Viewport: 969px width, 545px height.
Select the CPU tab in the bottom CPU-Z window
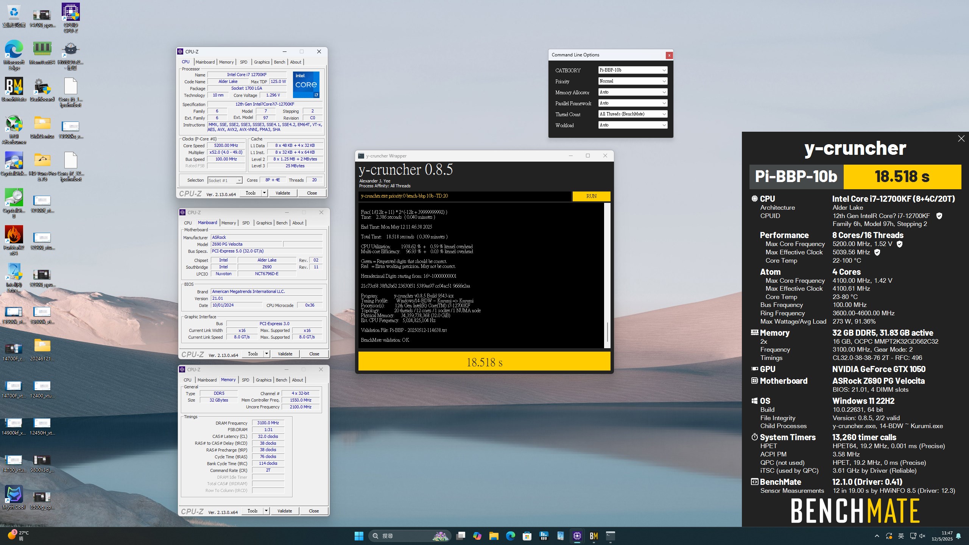[x=187, y=380]
